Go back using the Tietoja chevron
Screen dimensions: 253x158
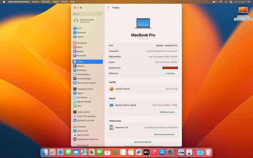click(108, 8)
